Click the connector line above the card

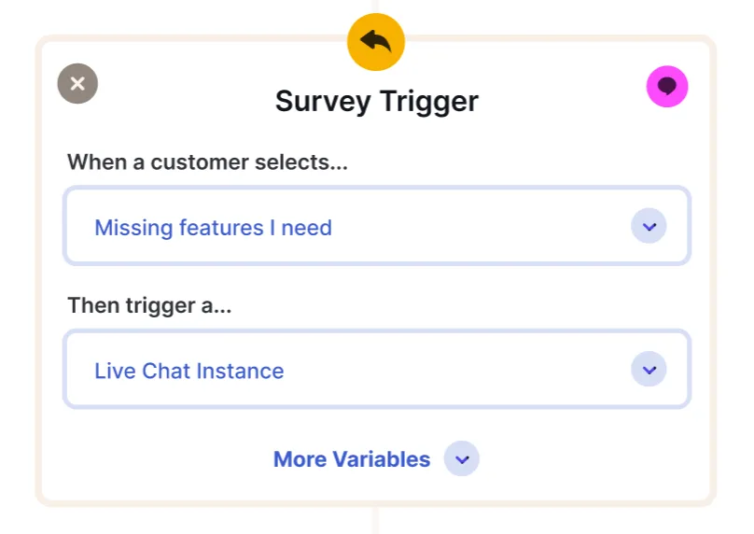pyautogui.click(x=375, y=6)
